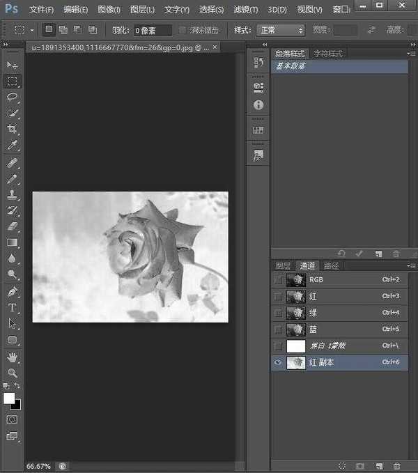This screenshot has height=473, width=418.
Task: Select the Hand tool
Action: [13, 356]
